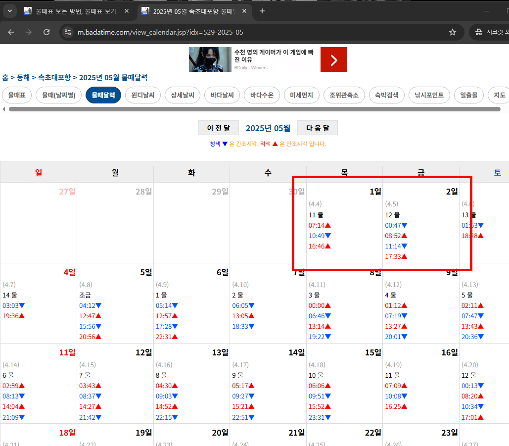Open the tab search dropdown arrow

pyautogui.click(x=10, y=11)
